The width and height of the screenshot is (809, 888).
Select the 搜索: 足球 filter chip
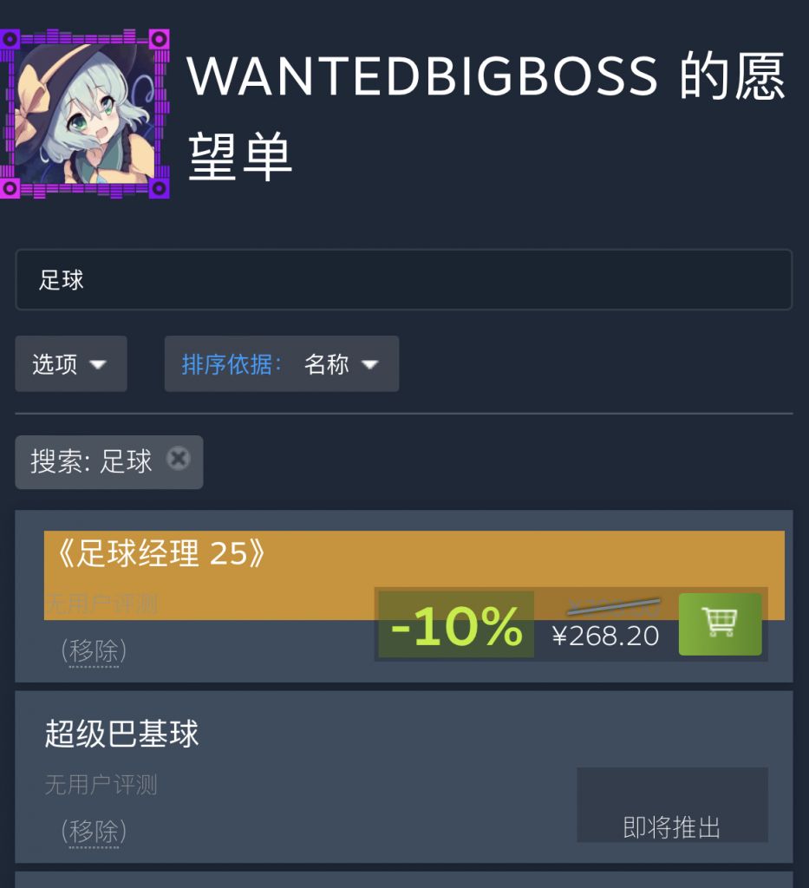[x=109, y=462]
